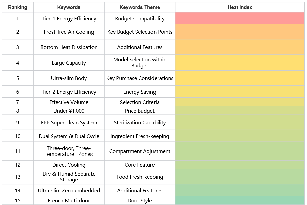Viewport: 307px width, 205px height.
Task: Select the Heat Index column header
Action: tap(240, 7)
